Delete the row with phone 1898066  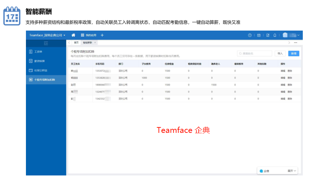coord(290,85)
